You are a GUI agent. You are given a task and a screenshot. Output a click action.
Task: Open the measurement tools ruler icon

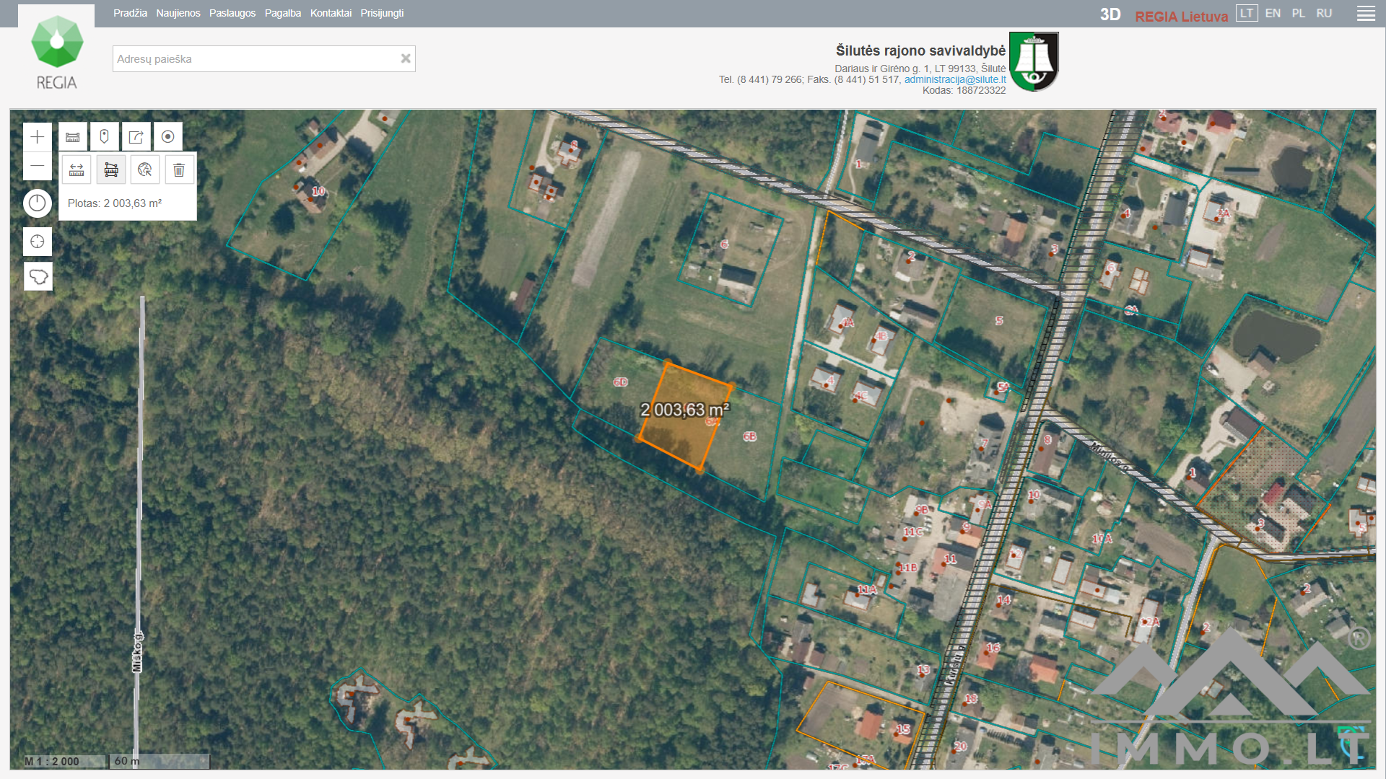pos(73,137)
